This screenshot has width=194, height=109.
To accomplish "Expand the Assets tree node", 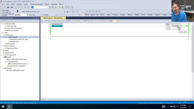I will pos(2,51).
